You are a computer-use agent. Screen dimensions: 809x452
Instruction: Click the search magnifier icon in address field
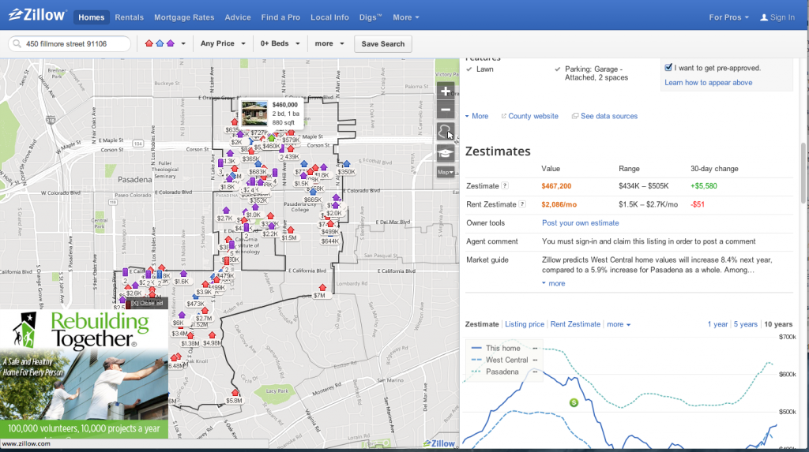(17, 44)
